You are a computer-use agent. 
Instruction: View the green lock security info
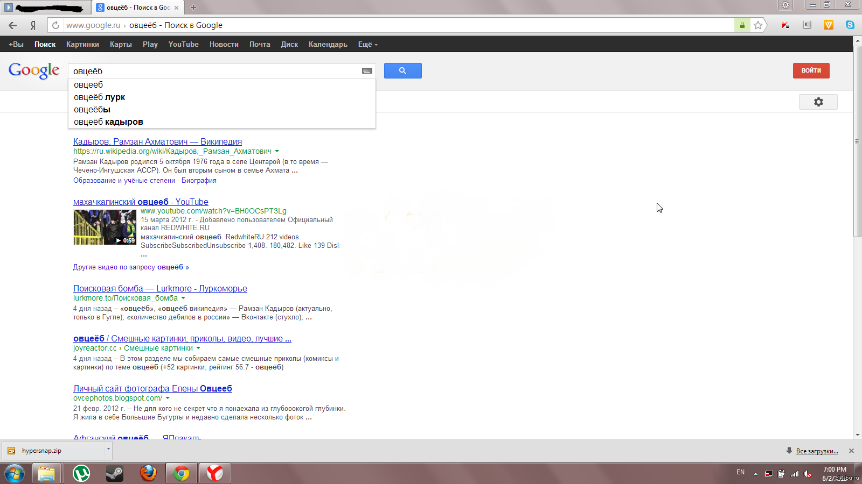(x=742, y=25)
